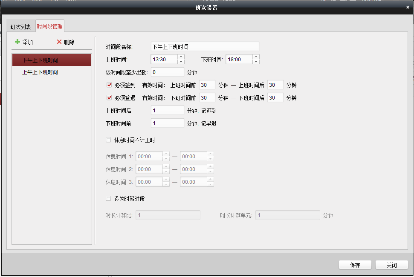Enable the 必须签到 (must check-in) checkbox

pos(108,85)
